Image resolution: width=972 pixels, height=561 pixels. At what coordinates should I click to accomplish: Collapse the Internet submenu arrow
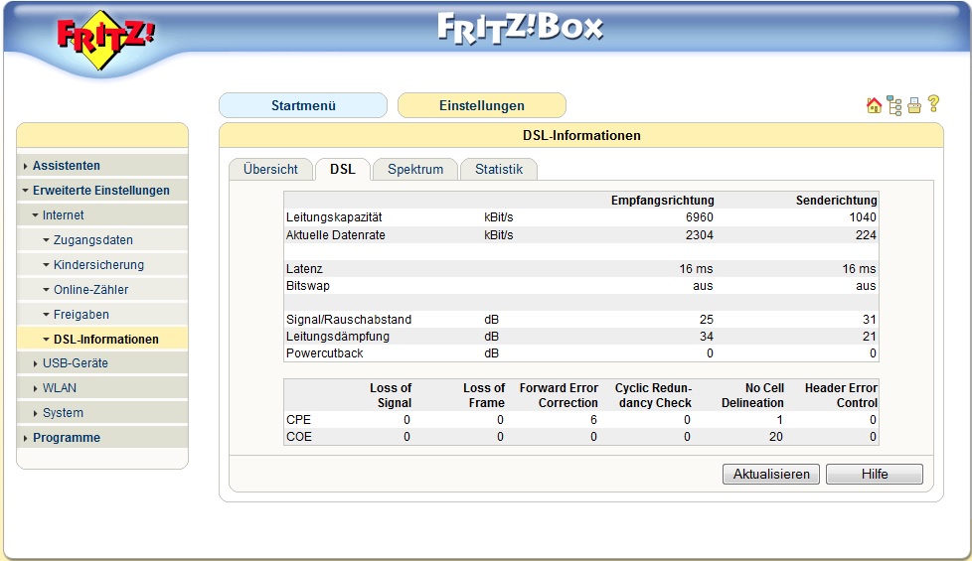tap(36, 215)
